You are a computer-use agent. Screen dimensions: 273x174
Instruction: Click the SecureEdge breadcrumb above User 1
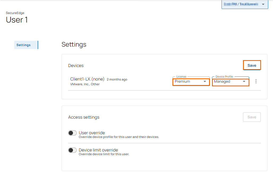[x=15, y=13]
